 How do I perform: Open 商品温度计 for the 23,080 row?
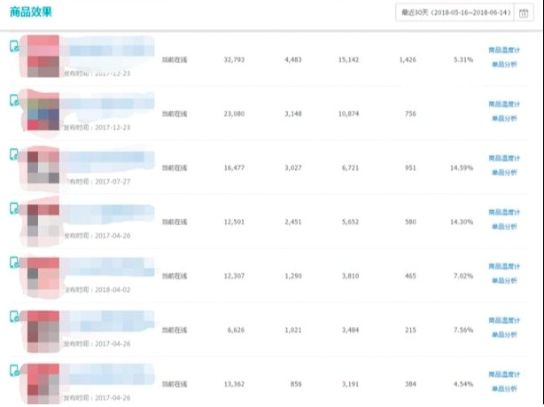502,105
